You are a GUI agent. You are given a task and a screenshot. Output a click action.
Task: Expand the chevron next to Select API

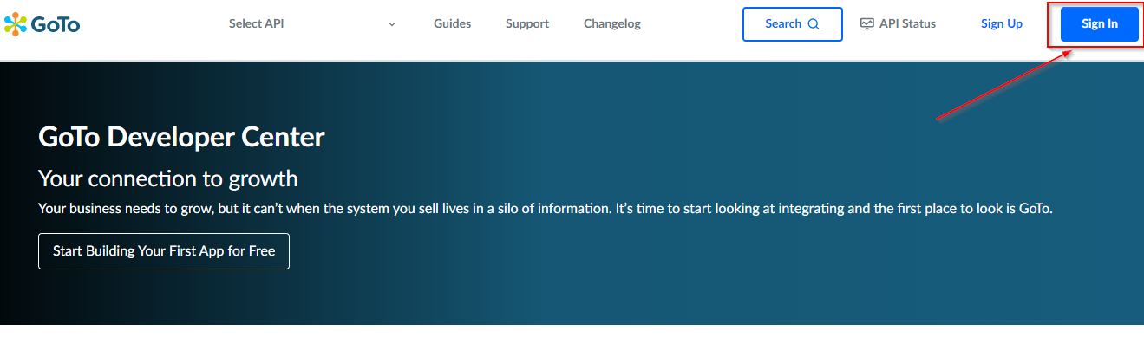[392, 24]
